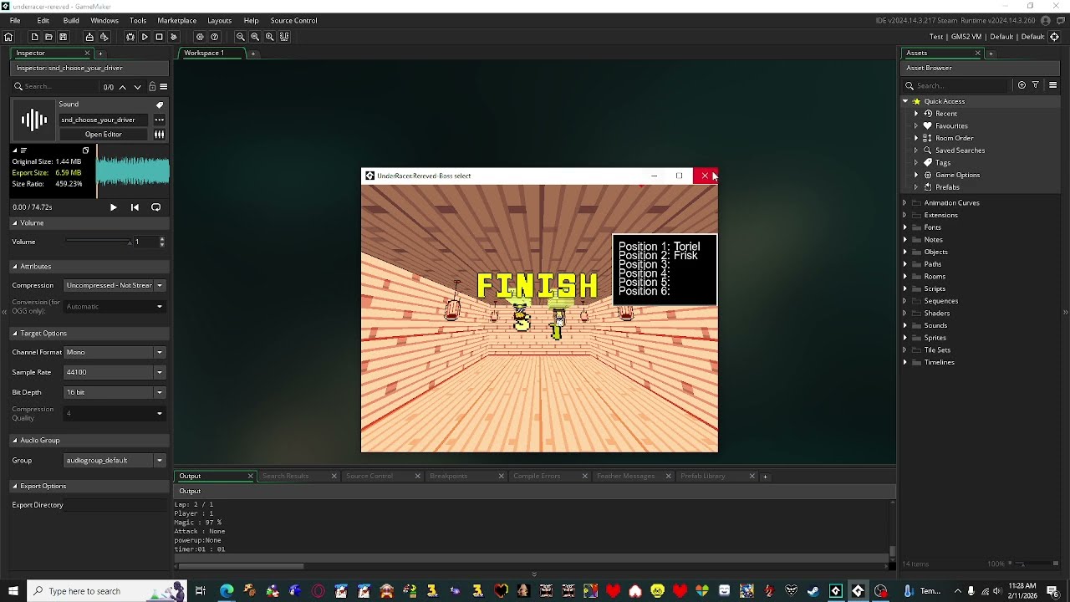Create an executable using the toolbar icon
The width and height of the screenshot is (1070, 602).
[x=89, y=37]
